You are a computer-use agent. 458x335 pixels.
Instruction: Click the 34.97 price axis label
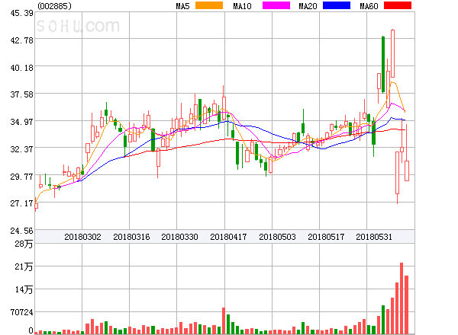21,122
